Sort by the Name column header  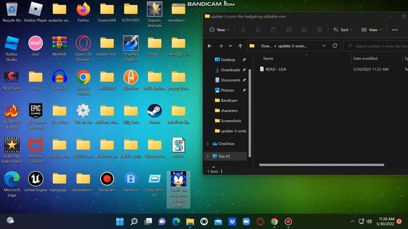click(x=268, y=59)
